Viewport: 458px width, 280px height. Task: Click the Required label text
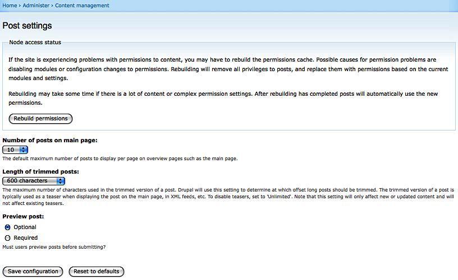(x=25, y=238)
